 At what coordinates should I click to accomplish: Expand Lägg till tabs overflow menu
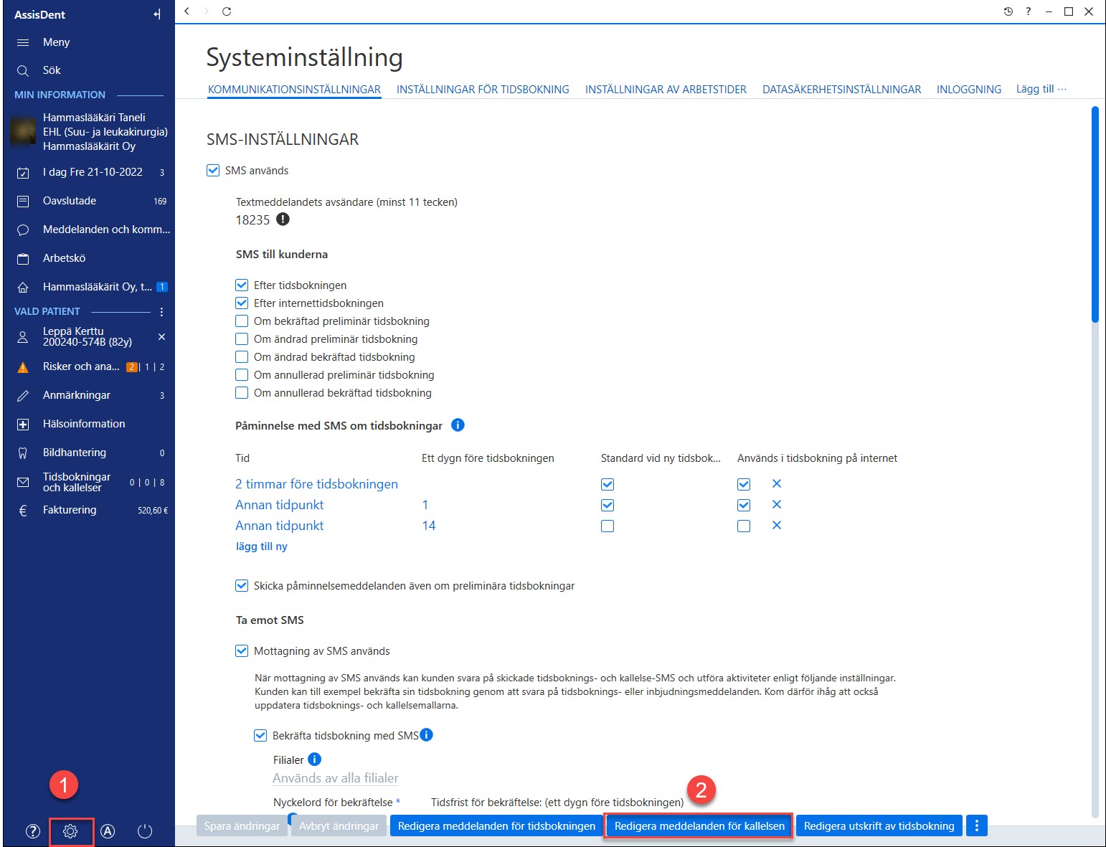pos(1041,89)
